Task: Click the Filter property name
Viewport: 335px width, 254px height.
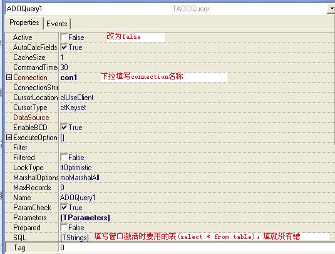Action: point(20,148)
